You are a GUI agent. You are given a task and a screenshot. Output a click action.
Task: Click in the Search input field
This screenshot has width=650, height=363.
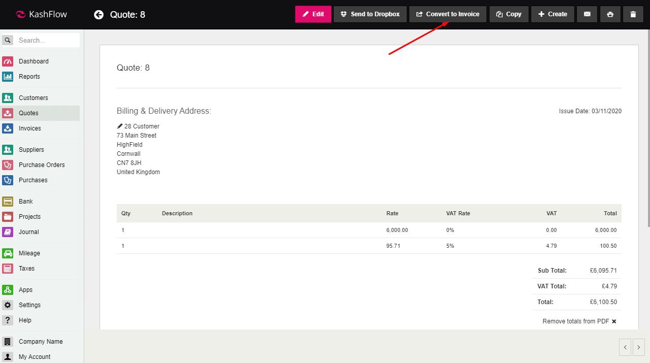pyautogui.click(x=47, y=40)
